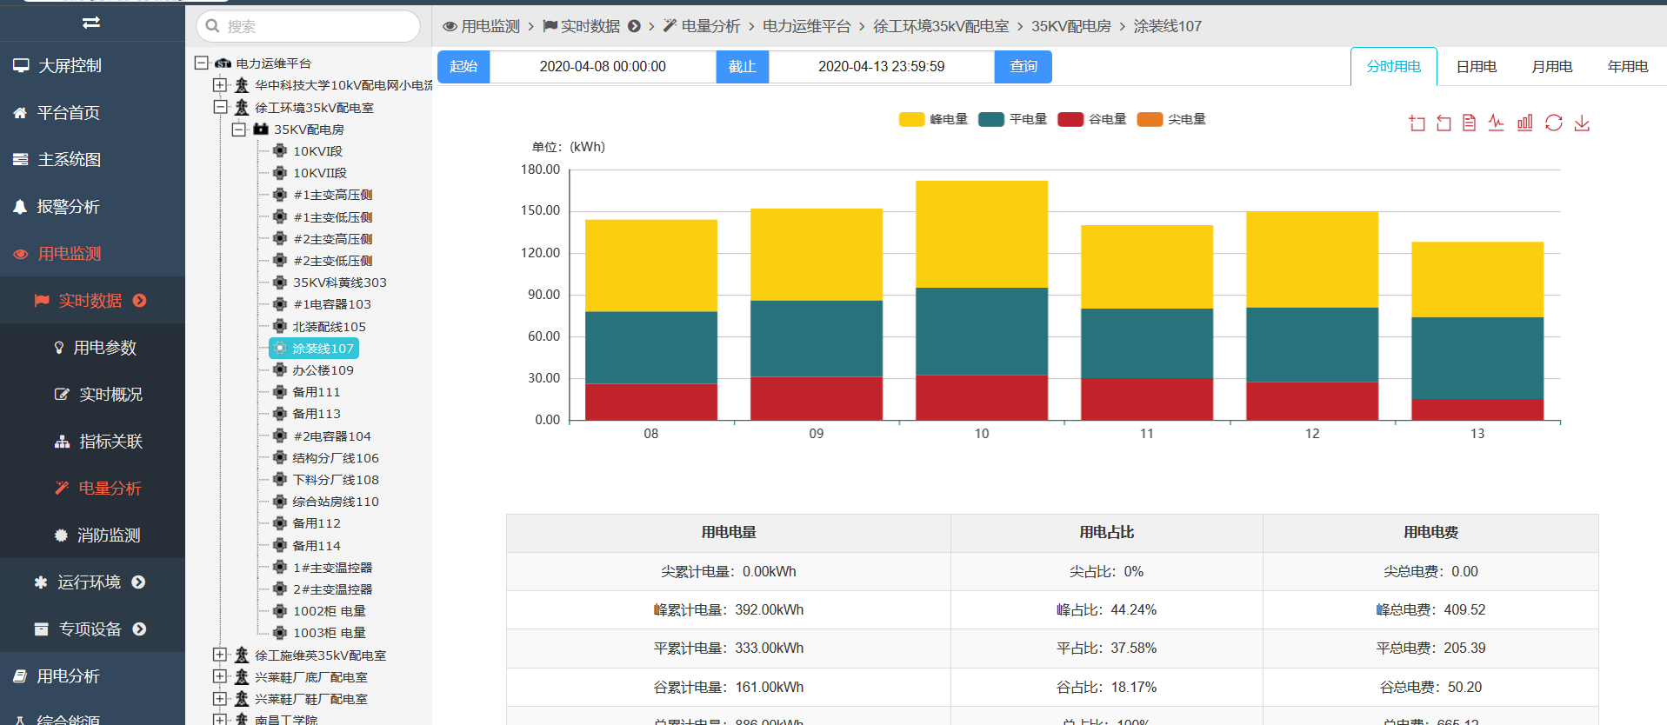
Task: Switch to the 分时用电 tab
Action: point(1394,67)
